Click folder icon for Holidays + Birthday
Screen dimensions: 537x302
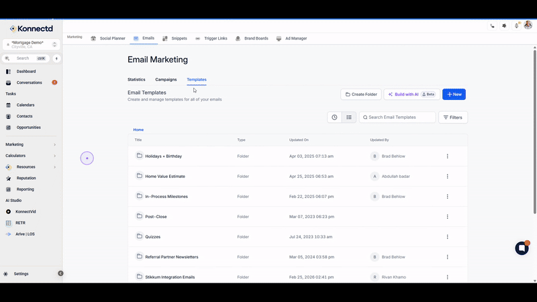click(x=140, y=156)
